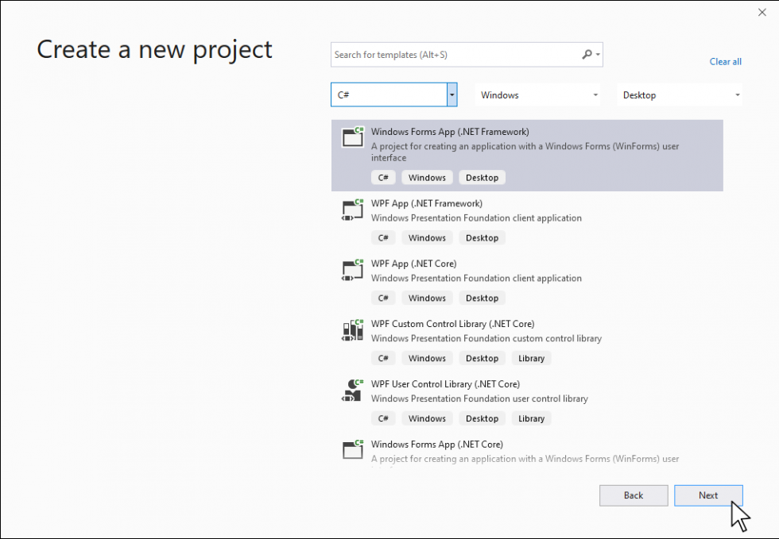The image size is (779, 539).
Task: Click the Windows Forms App (.NET Framework) template icon
Action: (x=352, y=137)
